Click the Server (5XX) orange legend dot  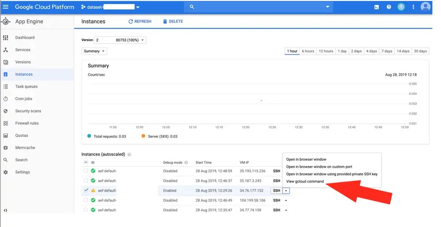coord(143,136)
